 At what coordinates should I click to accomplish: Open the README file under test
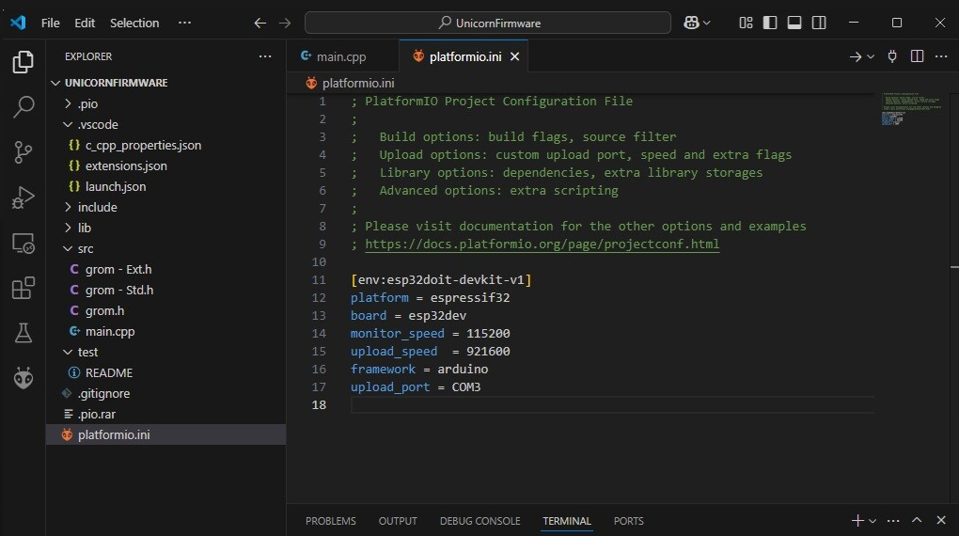coord(165,373)
